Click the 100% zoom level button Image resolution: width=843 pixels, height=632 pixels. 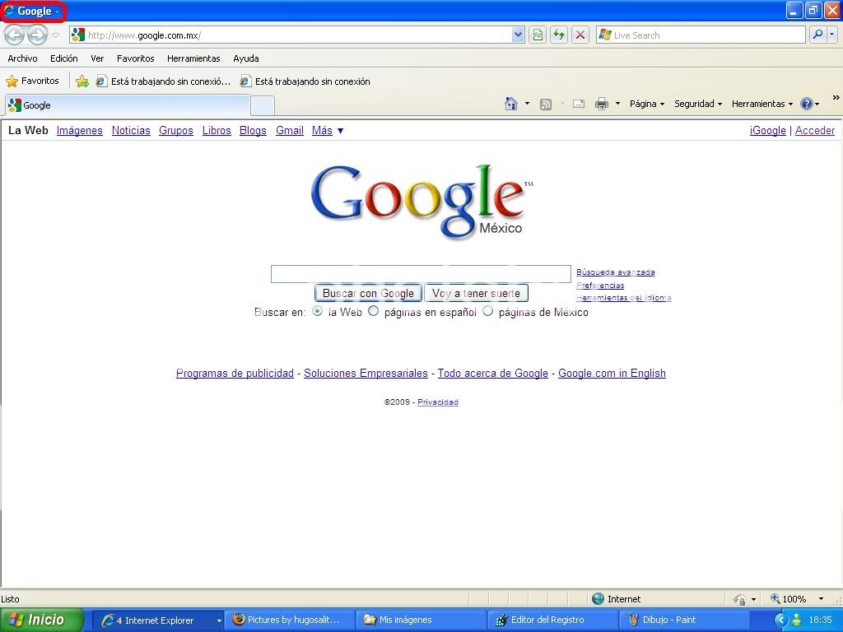coord(789,599)
